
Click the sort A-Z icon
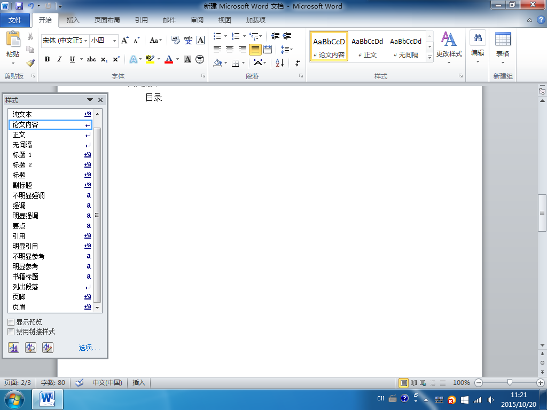click(279, 63)
